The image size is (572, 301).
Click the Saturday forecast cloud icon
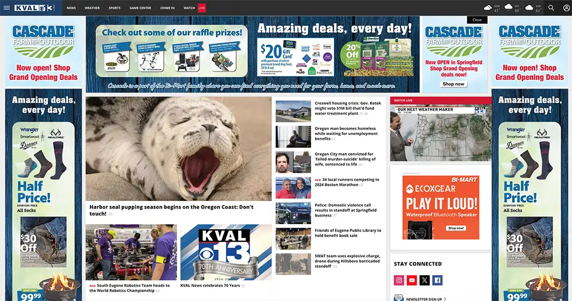point(509,7)
